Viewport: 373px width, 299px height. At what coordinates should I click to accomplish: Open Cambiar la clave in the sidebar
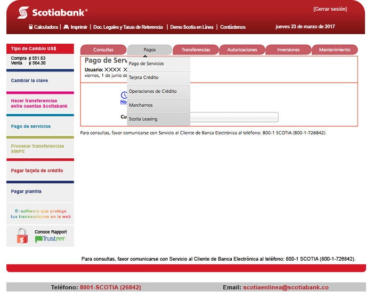coord(29,80)
